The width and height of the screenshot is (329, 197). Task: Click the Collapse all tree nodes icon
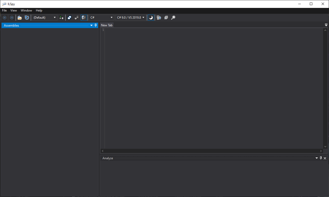coord(166,18)
